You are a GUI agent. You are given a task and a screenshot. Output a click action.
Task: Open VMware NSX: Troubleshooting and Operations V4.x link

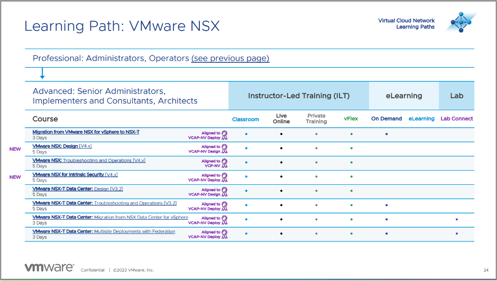tap(89, 160)
